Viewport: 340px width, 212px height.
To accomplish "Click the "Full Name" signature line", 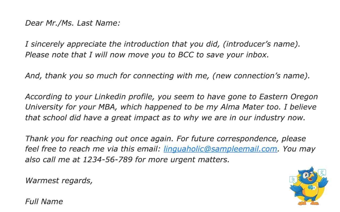I will click(x=44, y=202).
